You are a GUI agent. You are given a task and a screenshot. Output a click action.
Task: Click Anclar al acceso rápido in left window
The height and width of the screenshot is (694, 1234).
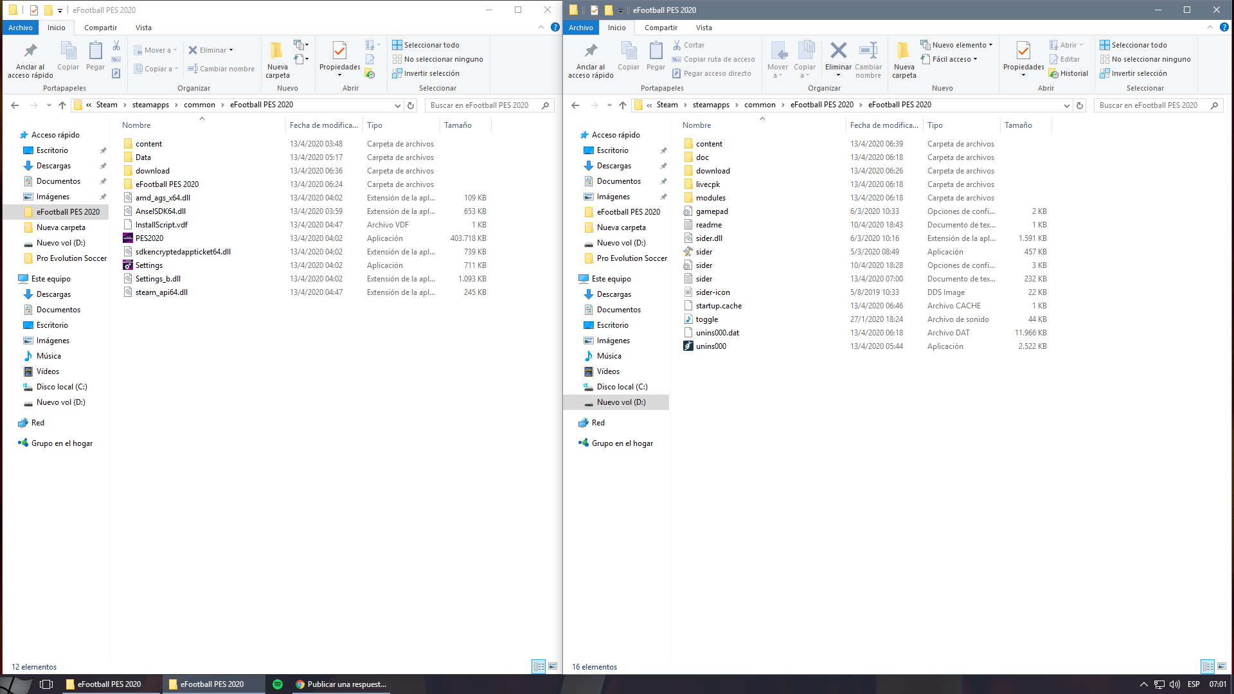[x=30, y=60]
